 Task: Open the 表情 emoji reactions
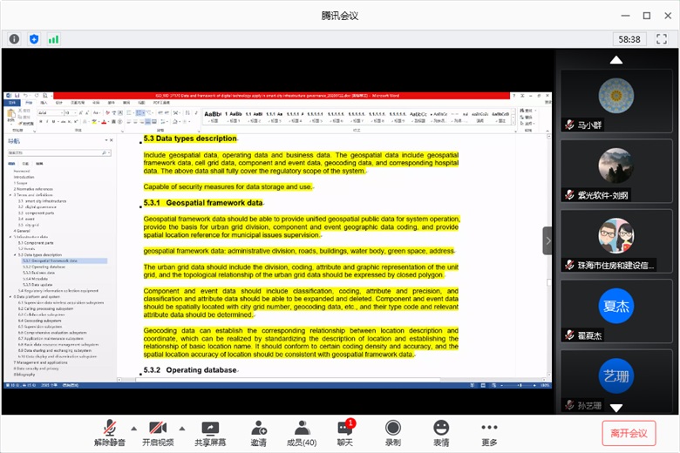tap(441, 433)
